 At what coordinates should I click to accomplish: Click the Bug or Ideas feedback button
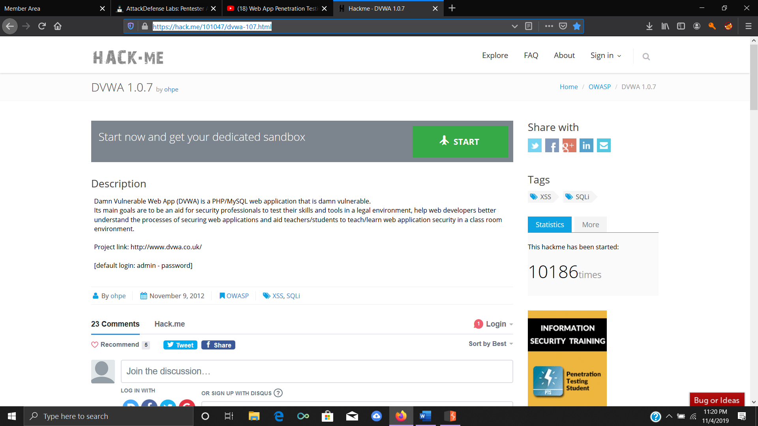pos(717,400)
